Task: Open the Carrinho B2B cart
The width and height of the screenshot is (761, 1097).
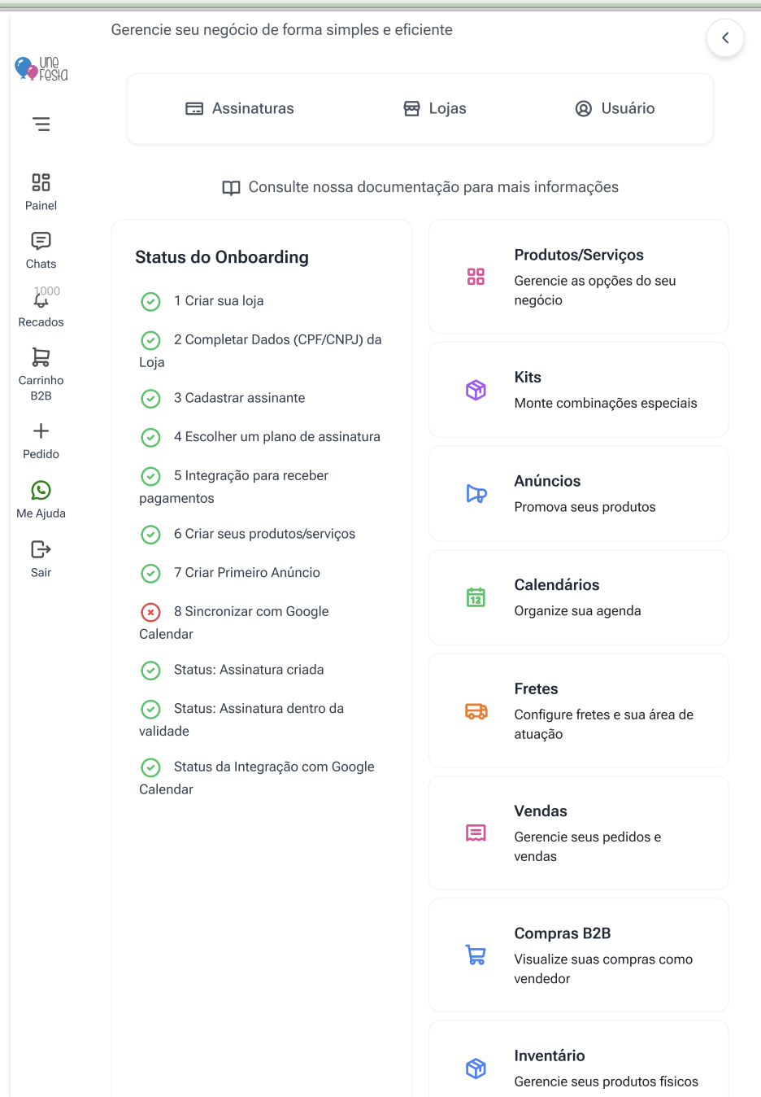Action: coord(41,357)
